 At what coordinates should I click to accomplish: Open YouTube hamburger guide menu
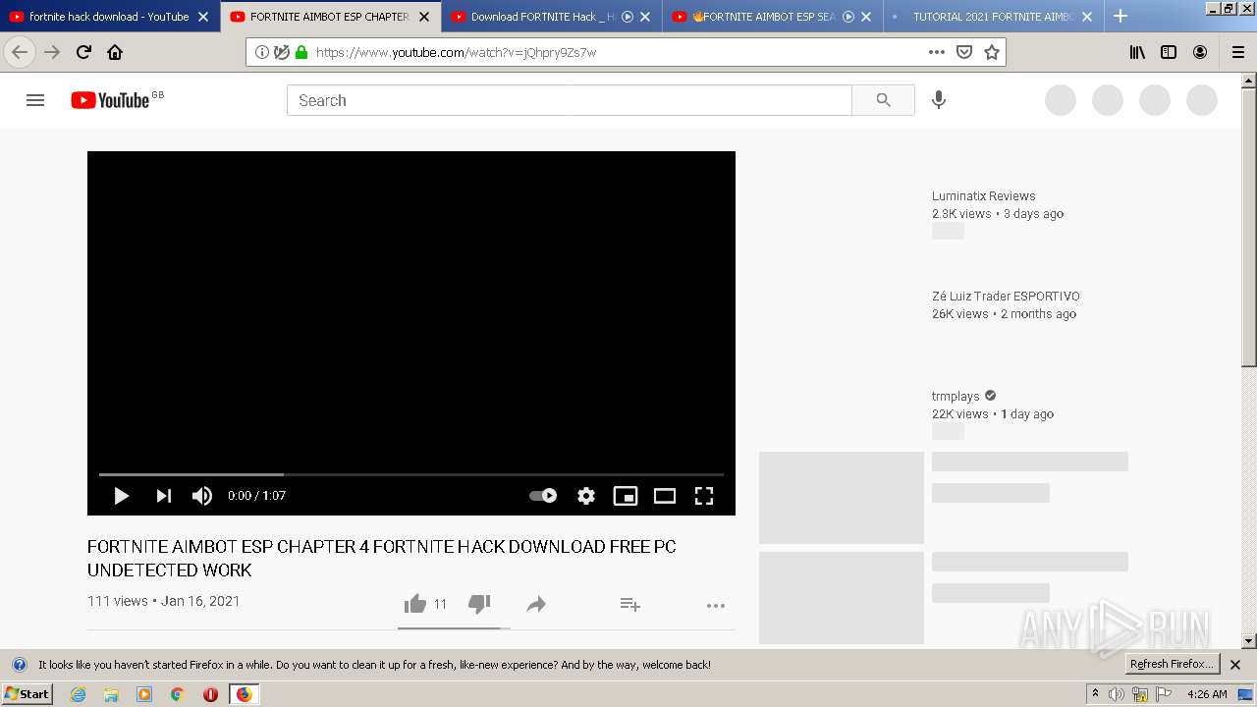tap(35, 100)
